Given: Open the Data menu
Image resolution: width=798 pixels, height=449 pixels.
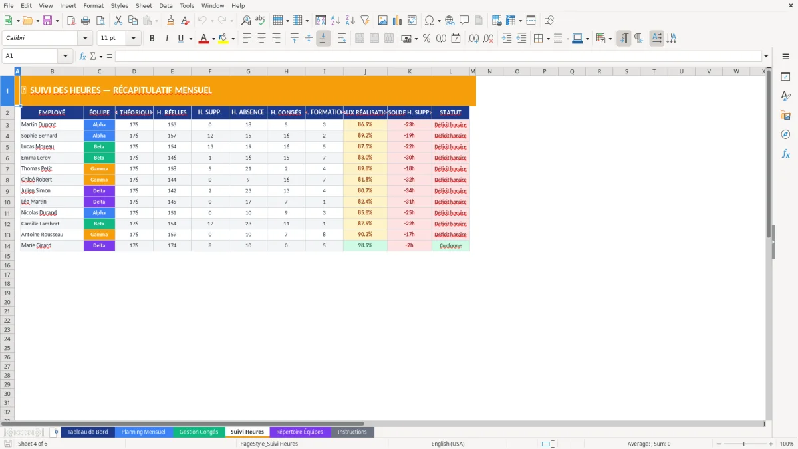Looking at the screenshot, I should pyautogui.click(x=165, y=5).
